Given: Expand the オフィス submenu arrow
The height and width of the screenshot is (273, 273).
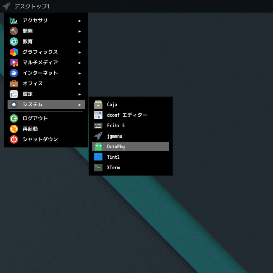Looking at the screenshot, I should tap(79, 84).
